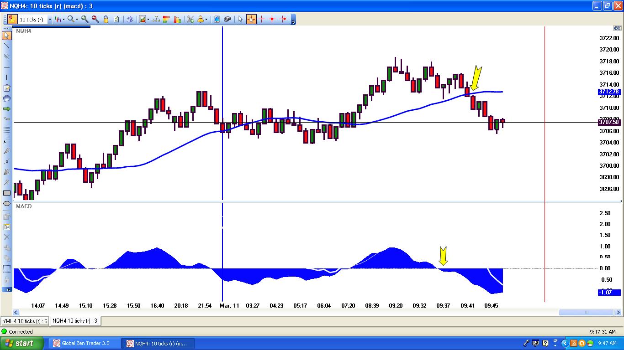624x350 pixels.
Task: Enable the crosshair cursor mode
Action: (251, 19)
